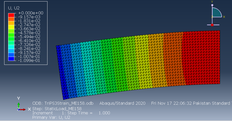Image resolution: width=232 pixels, height=121 pixels.
Task: Click the red X arrow of triad
Action: pos(23,110)
